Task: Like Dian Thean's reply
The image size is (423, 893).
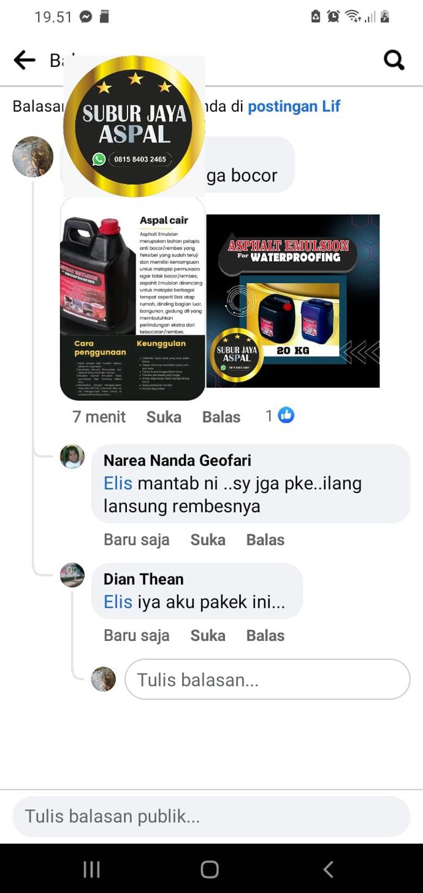Action: [x=208, y=635]
